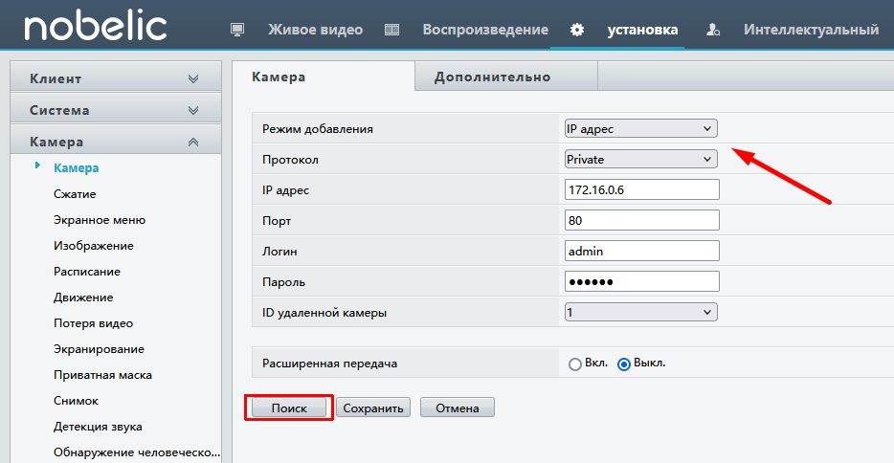Select the Выкл. radio button

click(x=624, y=364)
